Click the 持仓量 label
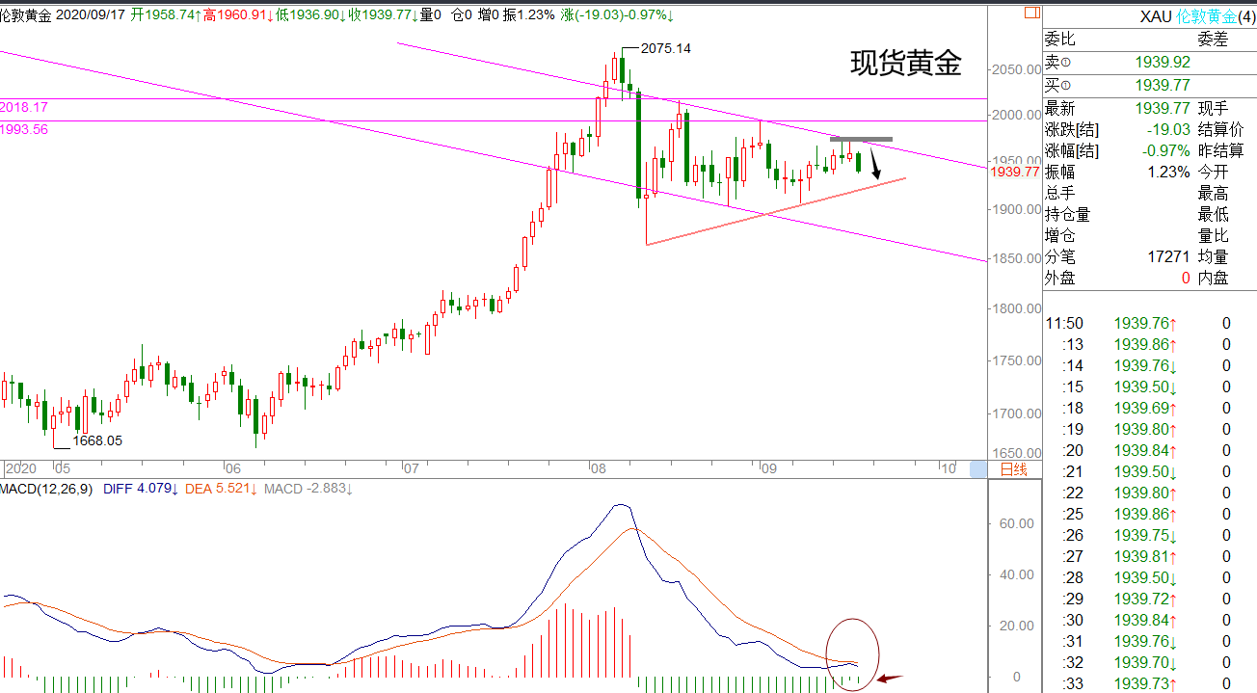This screenshot has height=693, width=1257. pyautogui.click(x=1067, y=215)
